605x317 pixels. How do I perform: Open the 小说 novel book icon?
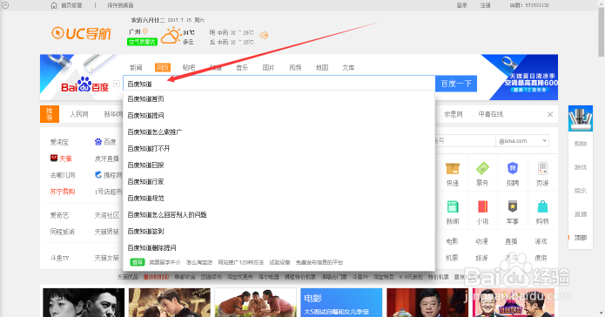click(482, 206)
